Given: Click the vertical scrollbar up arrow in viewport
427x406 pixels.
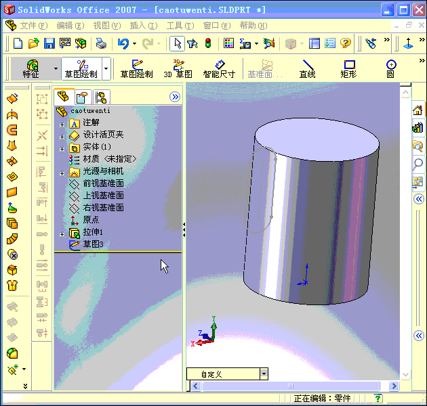Looking at the screenshot, I should [x=405, y=93].
